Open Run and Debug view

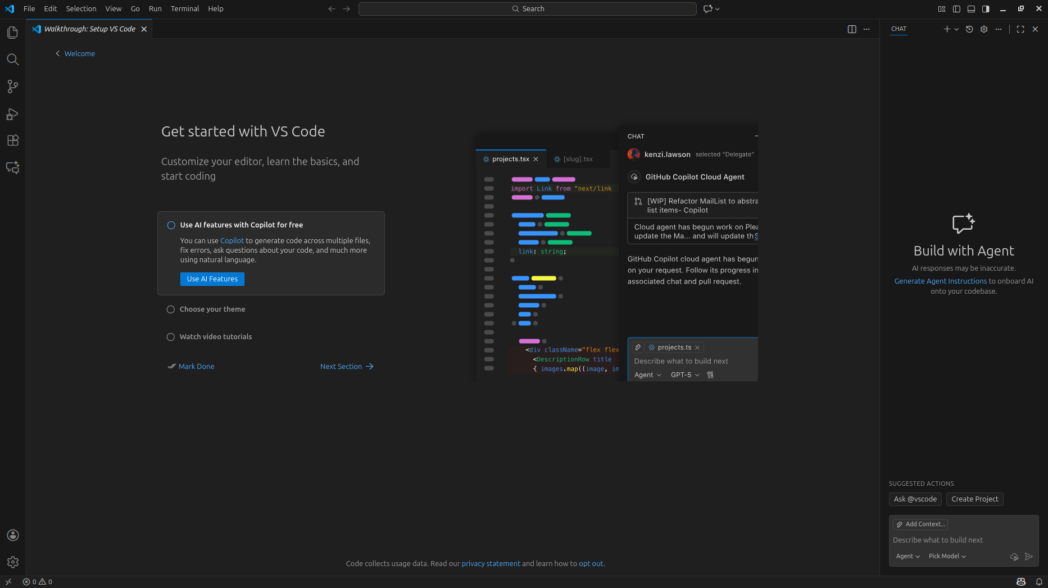(x=12, y=114)
